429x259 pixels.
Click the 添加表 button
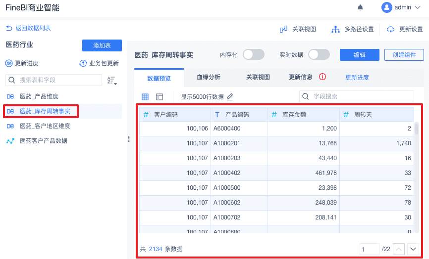[x=102, y=45]
